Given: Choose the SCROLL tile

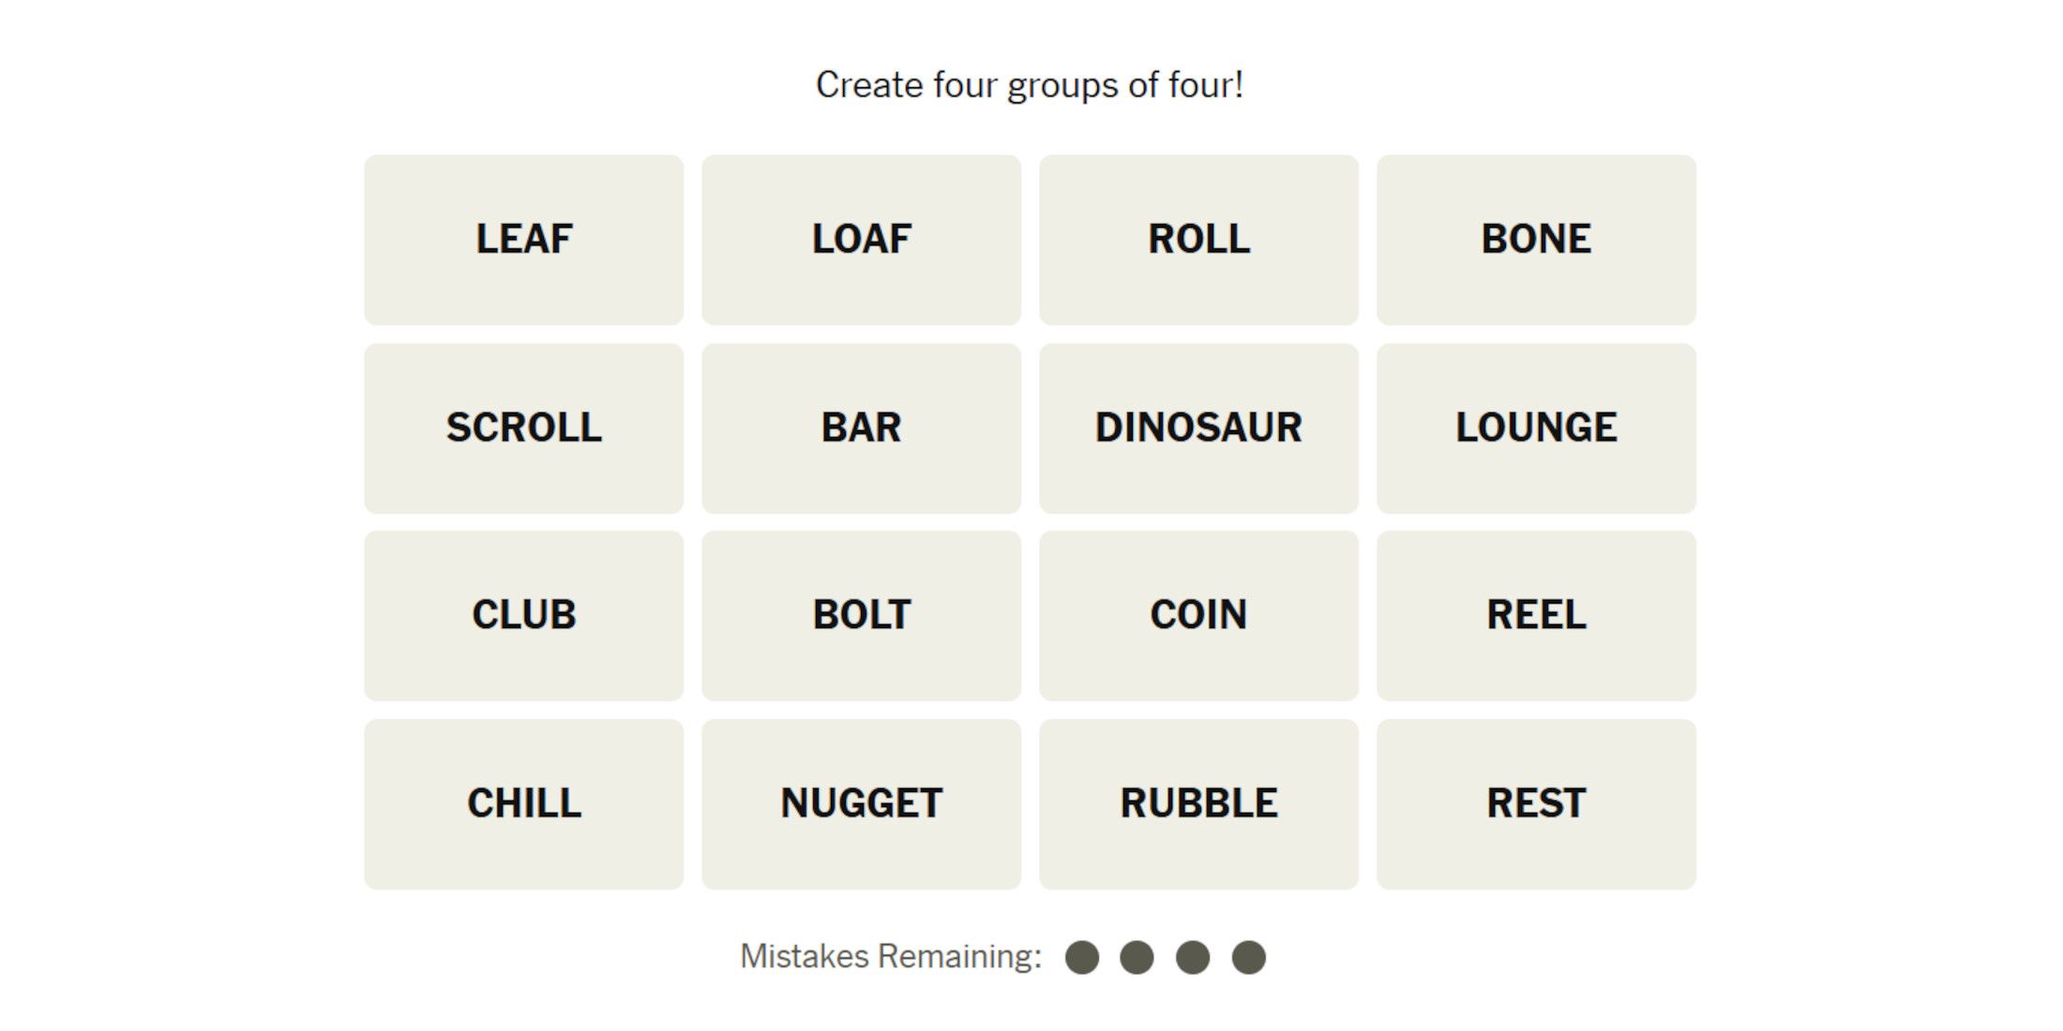Looking at the screenshot, I should 523,428.
